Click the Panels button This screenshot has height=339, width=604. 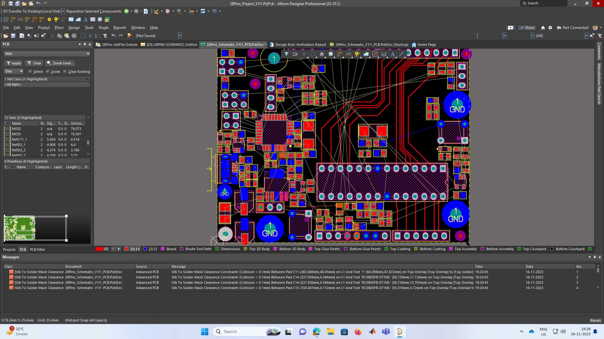click(595, 320)
